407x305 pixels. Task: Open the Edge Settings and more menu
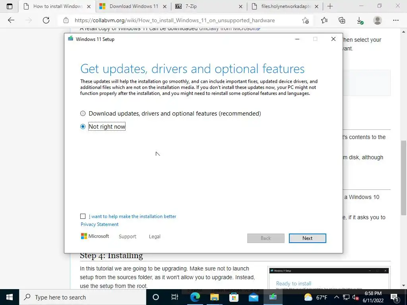(x=395, y=20)
